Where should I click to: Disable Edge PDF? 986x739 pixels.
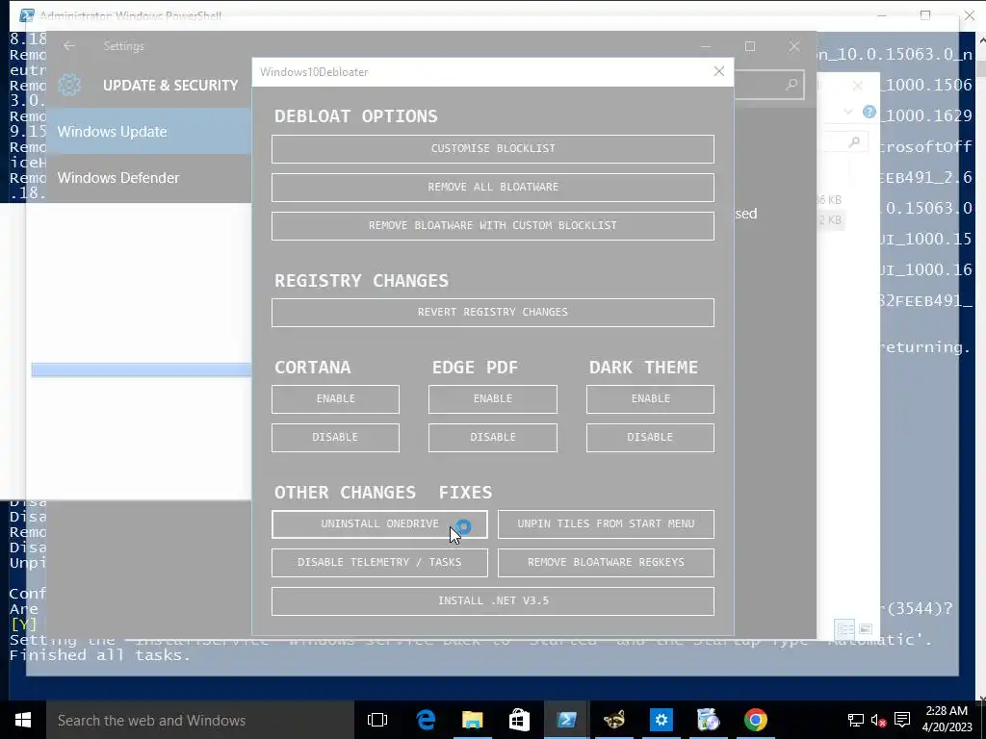[492, 438]
